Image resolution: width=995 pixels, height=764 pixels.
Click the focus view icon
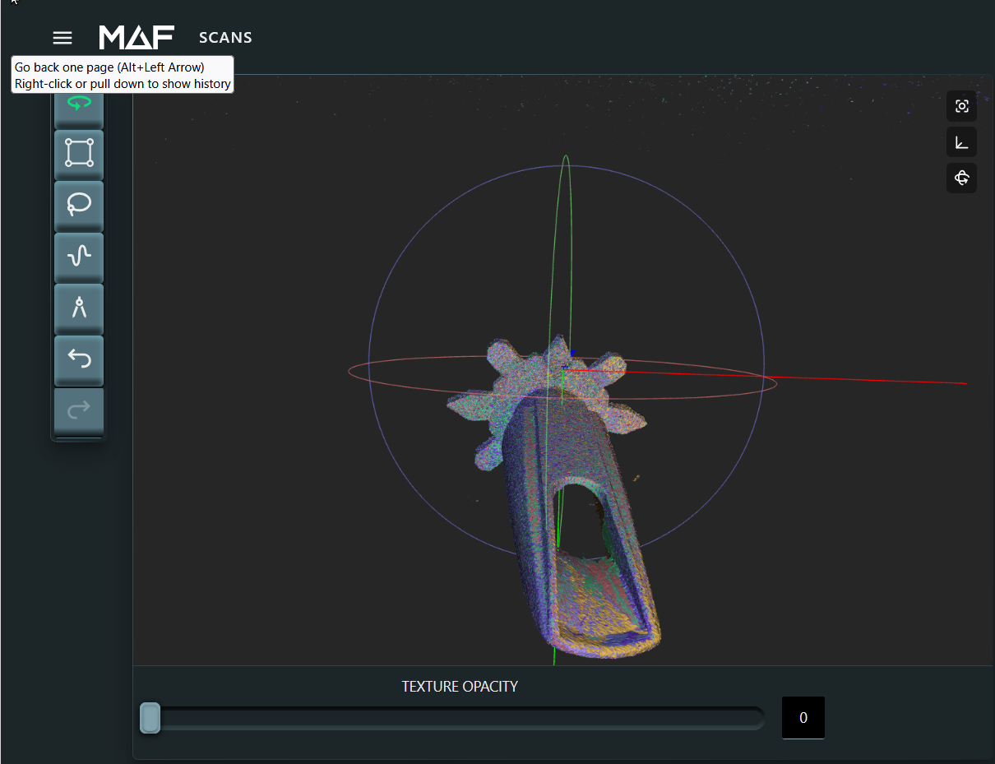click(x=961, y=106)
